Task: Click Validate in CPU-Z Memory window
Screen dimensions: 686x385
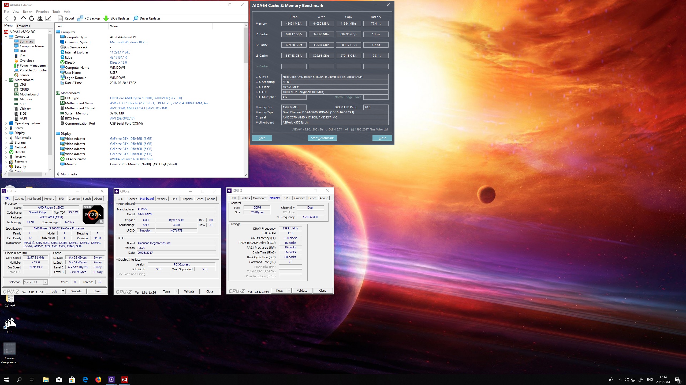Action: click(x=302, y=291)
